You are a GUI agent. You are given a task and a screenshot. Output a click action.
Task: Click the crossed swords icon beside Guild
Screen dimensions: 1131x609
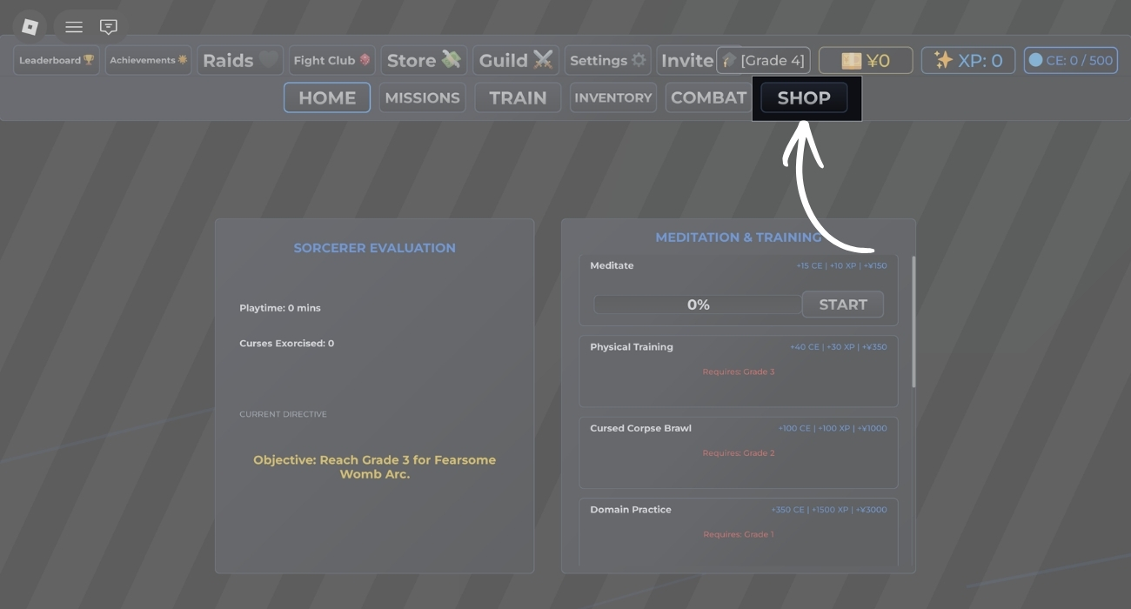click(x=542, y=59)
